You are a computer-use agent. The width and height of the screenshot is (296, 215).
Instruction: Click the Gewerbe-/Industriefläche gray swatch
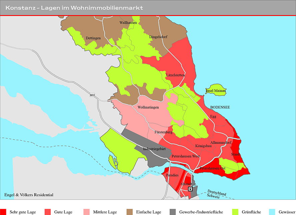coord(173,212)
